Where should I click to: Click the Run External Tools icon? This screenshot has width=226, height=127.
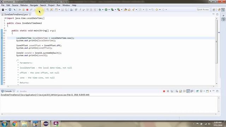[x=119, y=10]
